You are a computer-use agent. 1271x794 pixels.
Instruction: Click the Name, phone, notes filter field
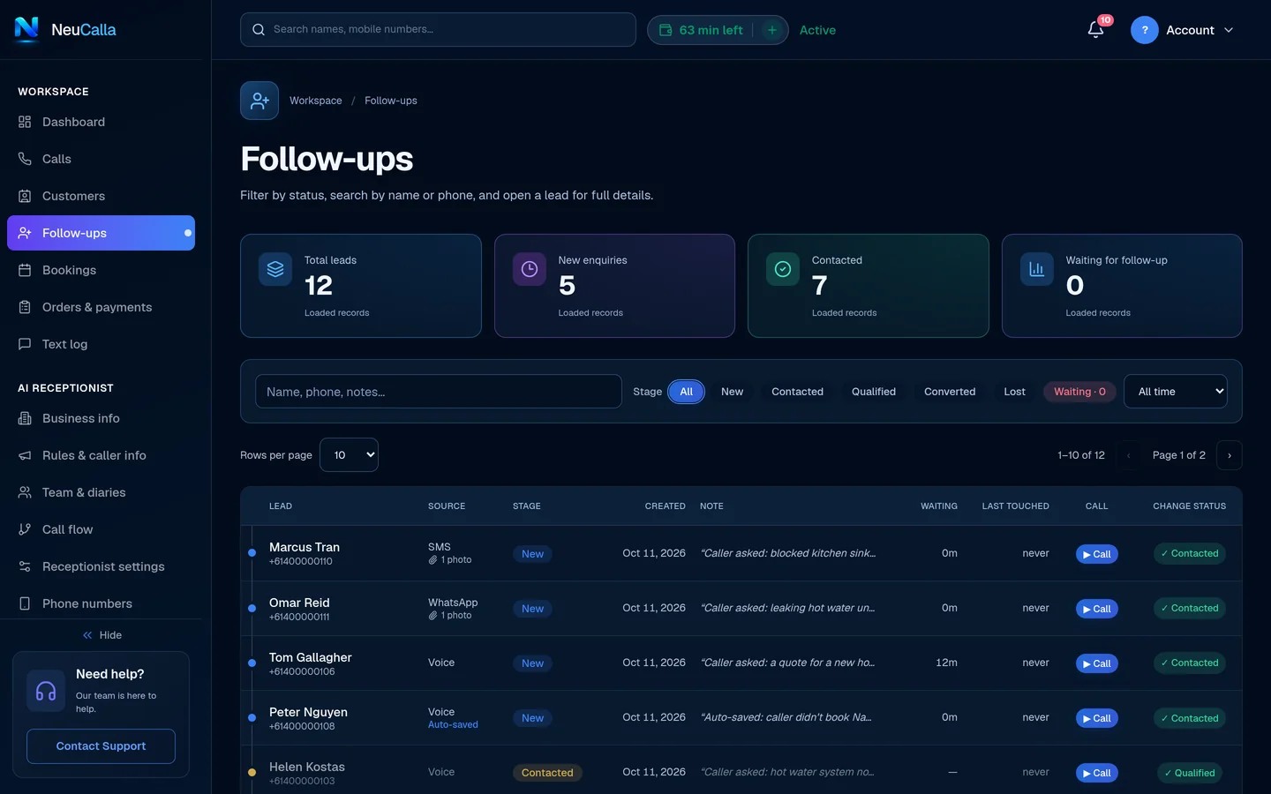439,392
